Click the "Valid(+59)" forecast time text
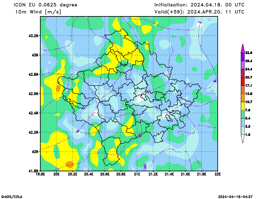The width and height of the screenshot is (258, 199). point(199,12)
